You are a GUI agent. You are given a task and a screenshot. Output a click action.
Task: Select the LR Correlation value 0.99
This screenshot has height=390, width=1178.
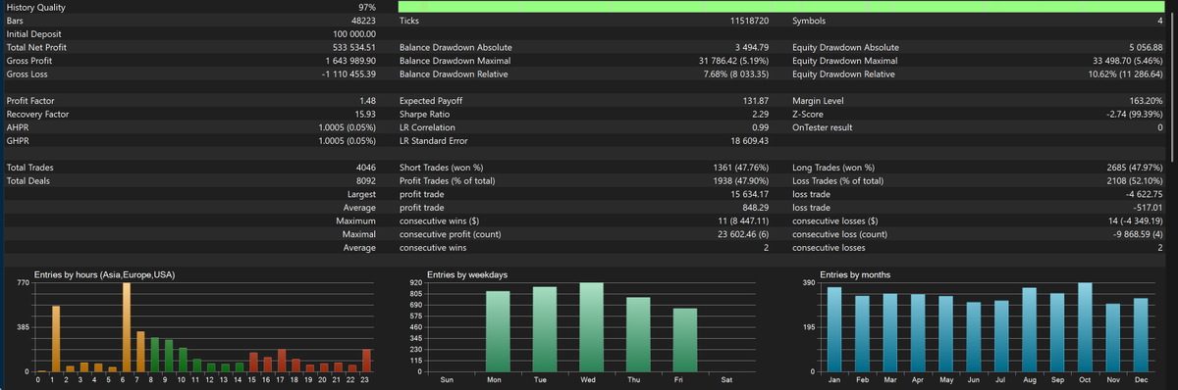pyautogui.click(x=760, y=127)
